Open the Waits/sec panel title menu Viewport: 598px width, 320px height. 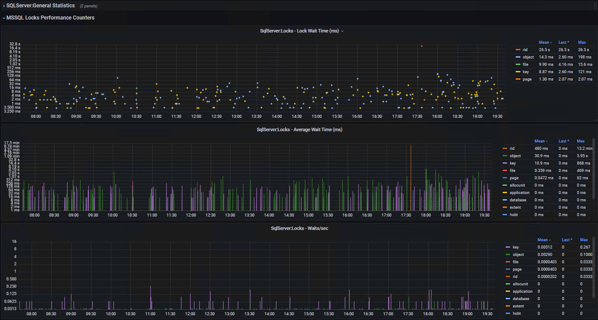299,228
